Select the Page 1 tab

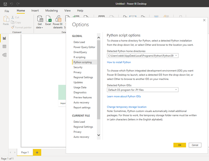[25, 152]
